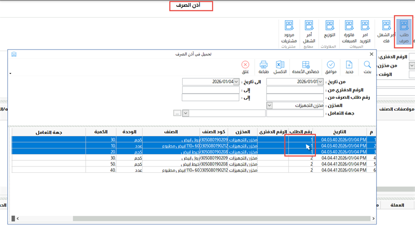Screen dimensions: 415x240
Task: Export the list with the الاكسل icon
Action: click(280, 65)
